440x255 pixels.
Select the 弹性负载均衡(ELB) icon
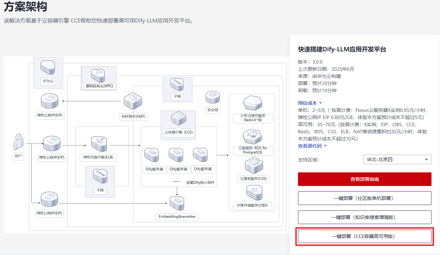pos(99,144)
